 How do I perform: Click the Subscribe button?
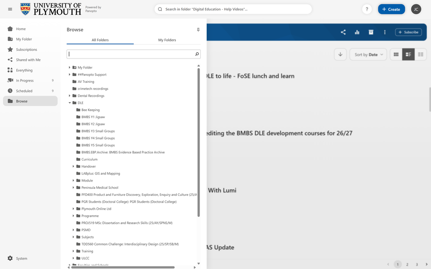(408, 32)
